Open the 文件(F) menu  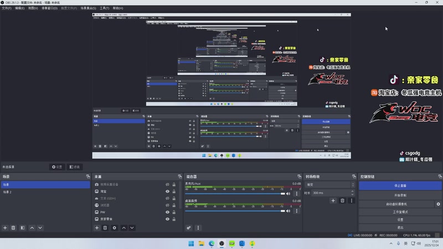tap(7, 8)
